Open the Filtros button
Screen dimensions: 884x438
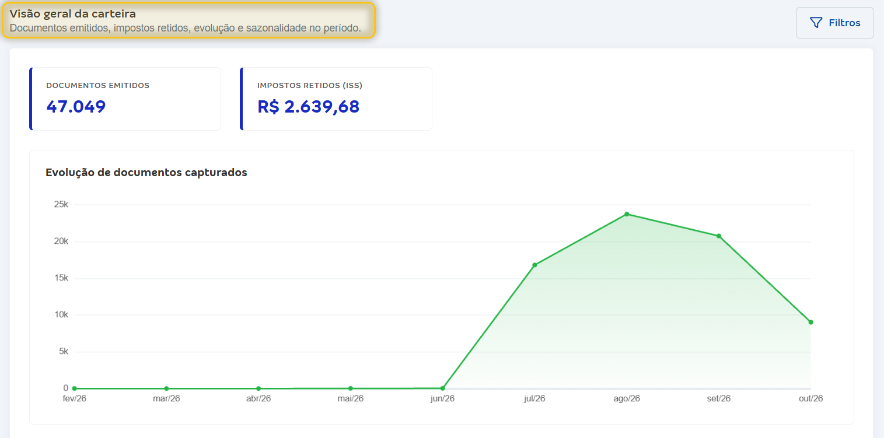(x=834, y=23)
